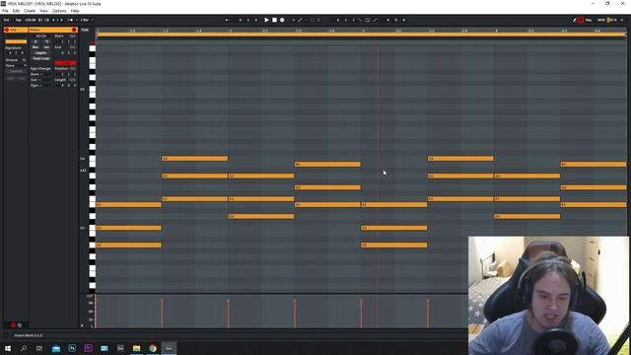The height and width of the screenshot is (355, 631).
Task: Open the Create menu
Action: coord(30,11)
